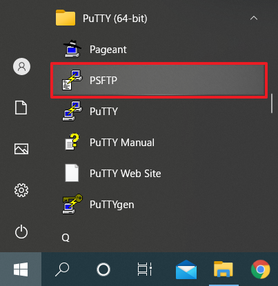
Task: Click the Start menu app list scrollbar
Action: pos(272,103)
